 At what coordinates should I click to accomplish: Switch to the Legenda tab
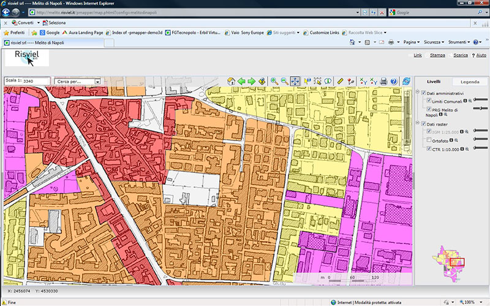[470, 81]
